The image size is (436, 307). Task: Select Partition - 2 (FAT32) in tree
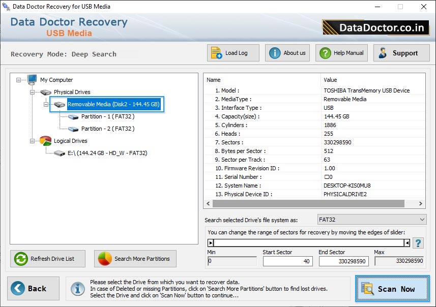[x=108, y=129]
